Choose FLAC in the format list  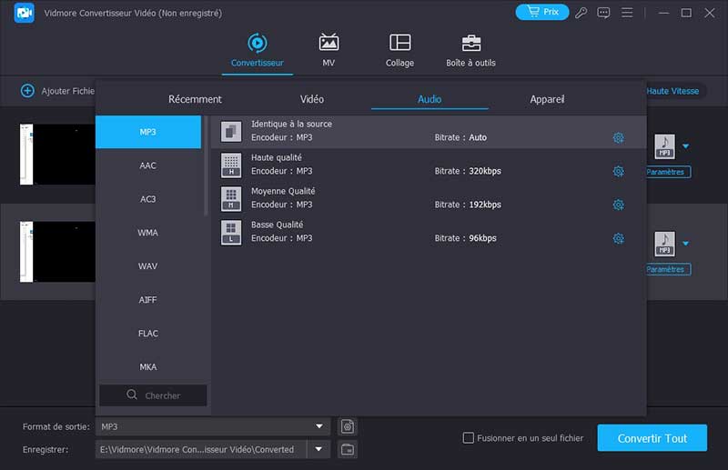(x=148, y=333)
